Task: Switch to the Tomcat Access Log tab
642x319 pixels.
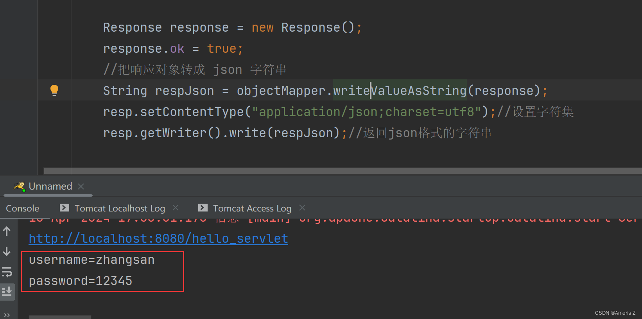Action: [x=252, y=208]
